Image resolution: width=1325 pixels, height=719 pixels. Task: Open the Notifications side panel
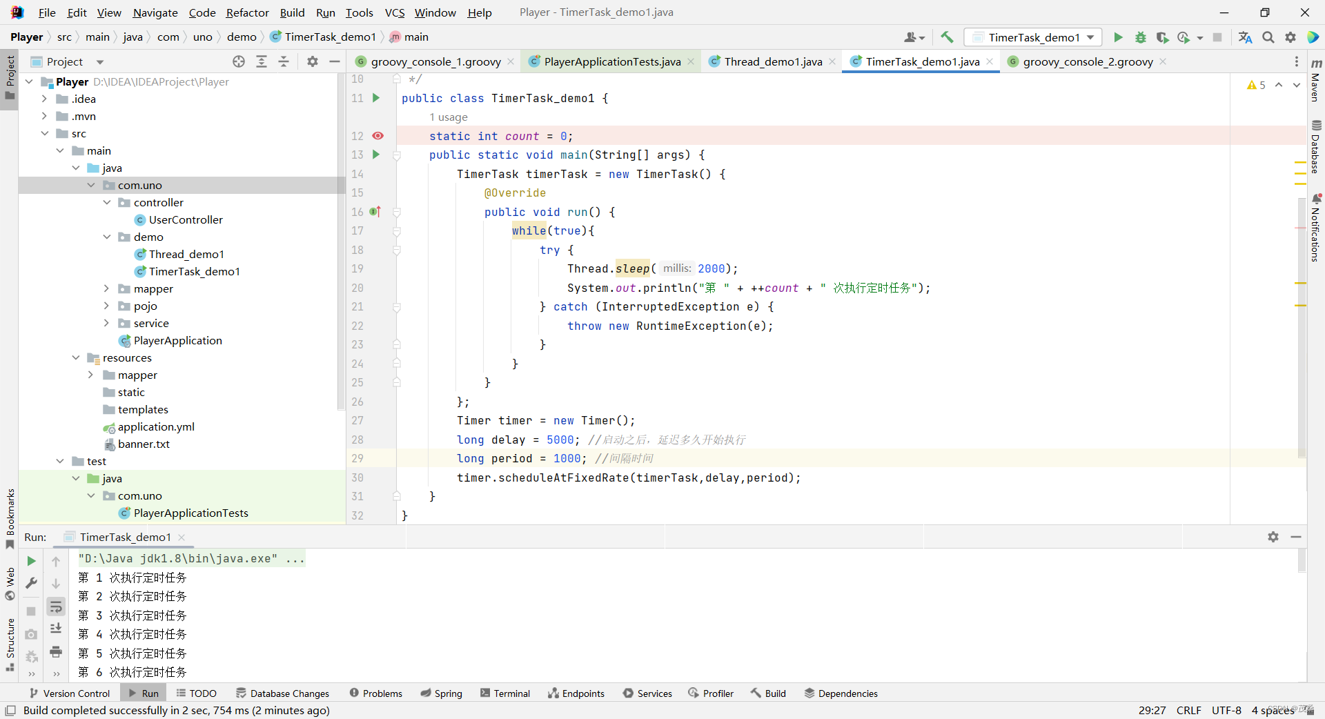tap(1315, 228)
